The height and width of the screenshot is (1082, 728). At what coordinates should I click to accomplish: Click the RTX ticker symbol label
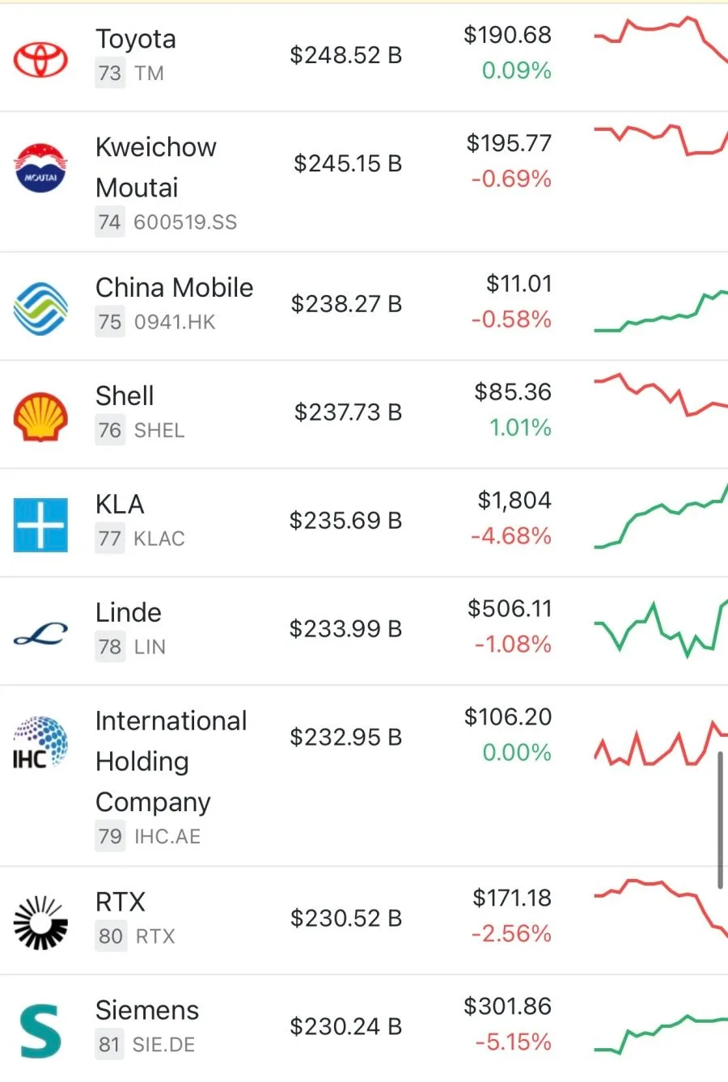pos(155,936)
